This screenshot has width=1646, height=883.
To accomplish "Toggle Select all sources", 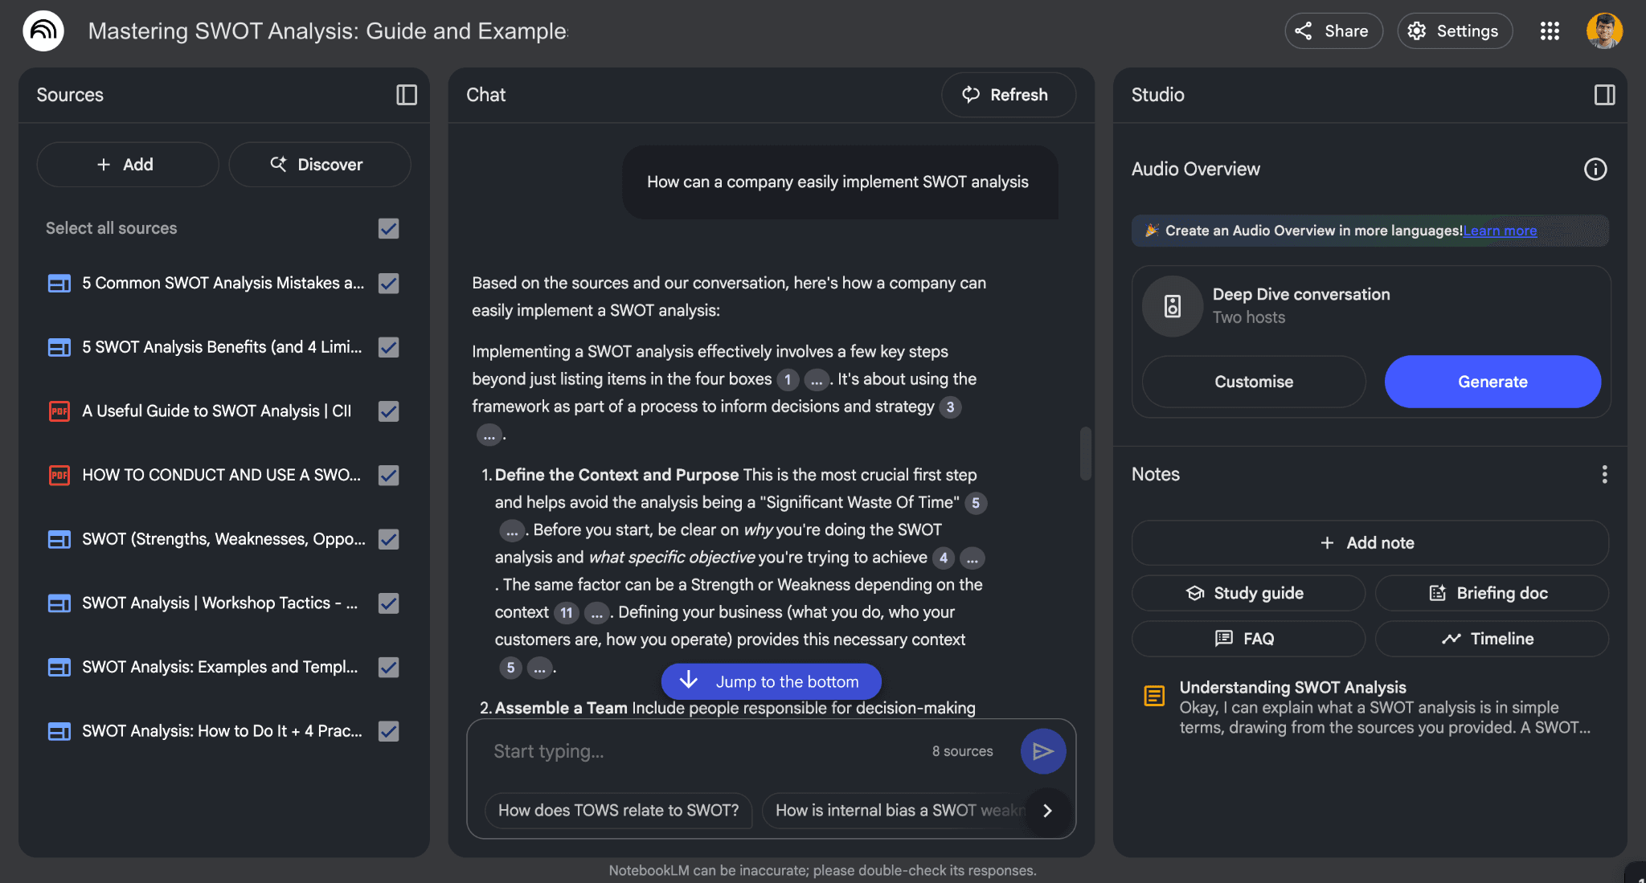I will point(388,228).
